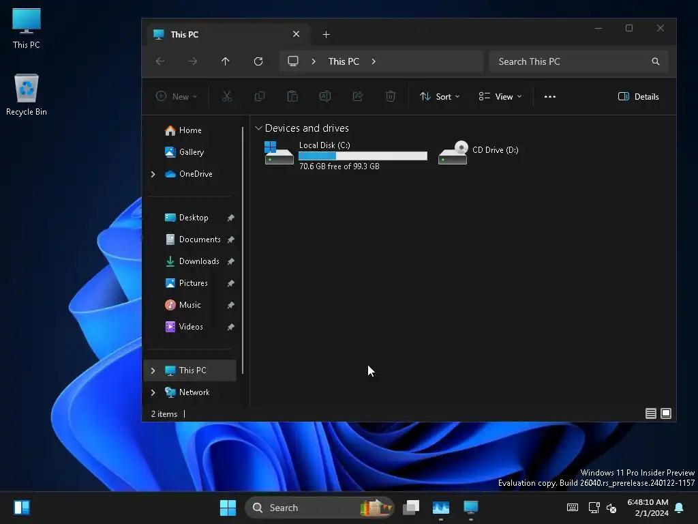
Task: Open the Sort dropdown
Action: pyautogui.click(x=440, y=97)
